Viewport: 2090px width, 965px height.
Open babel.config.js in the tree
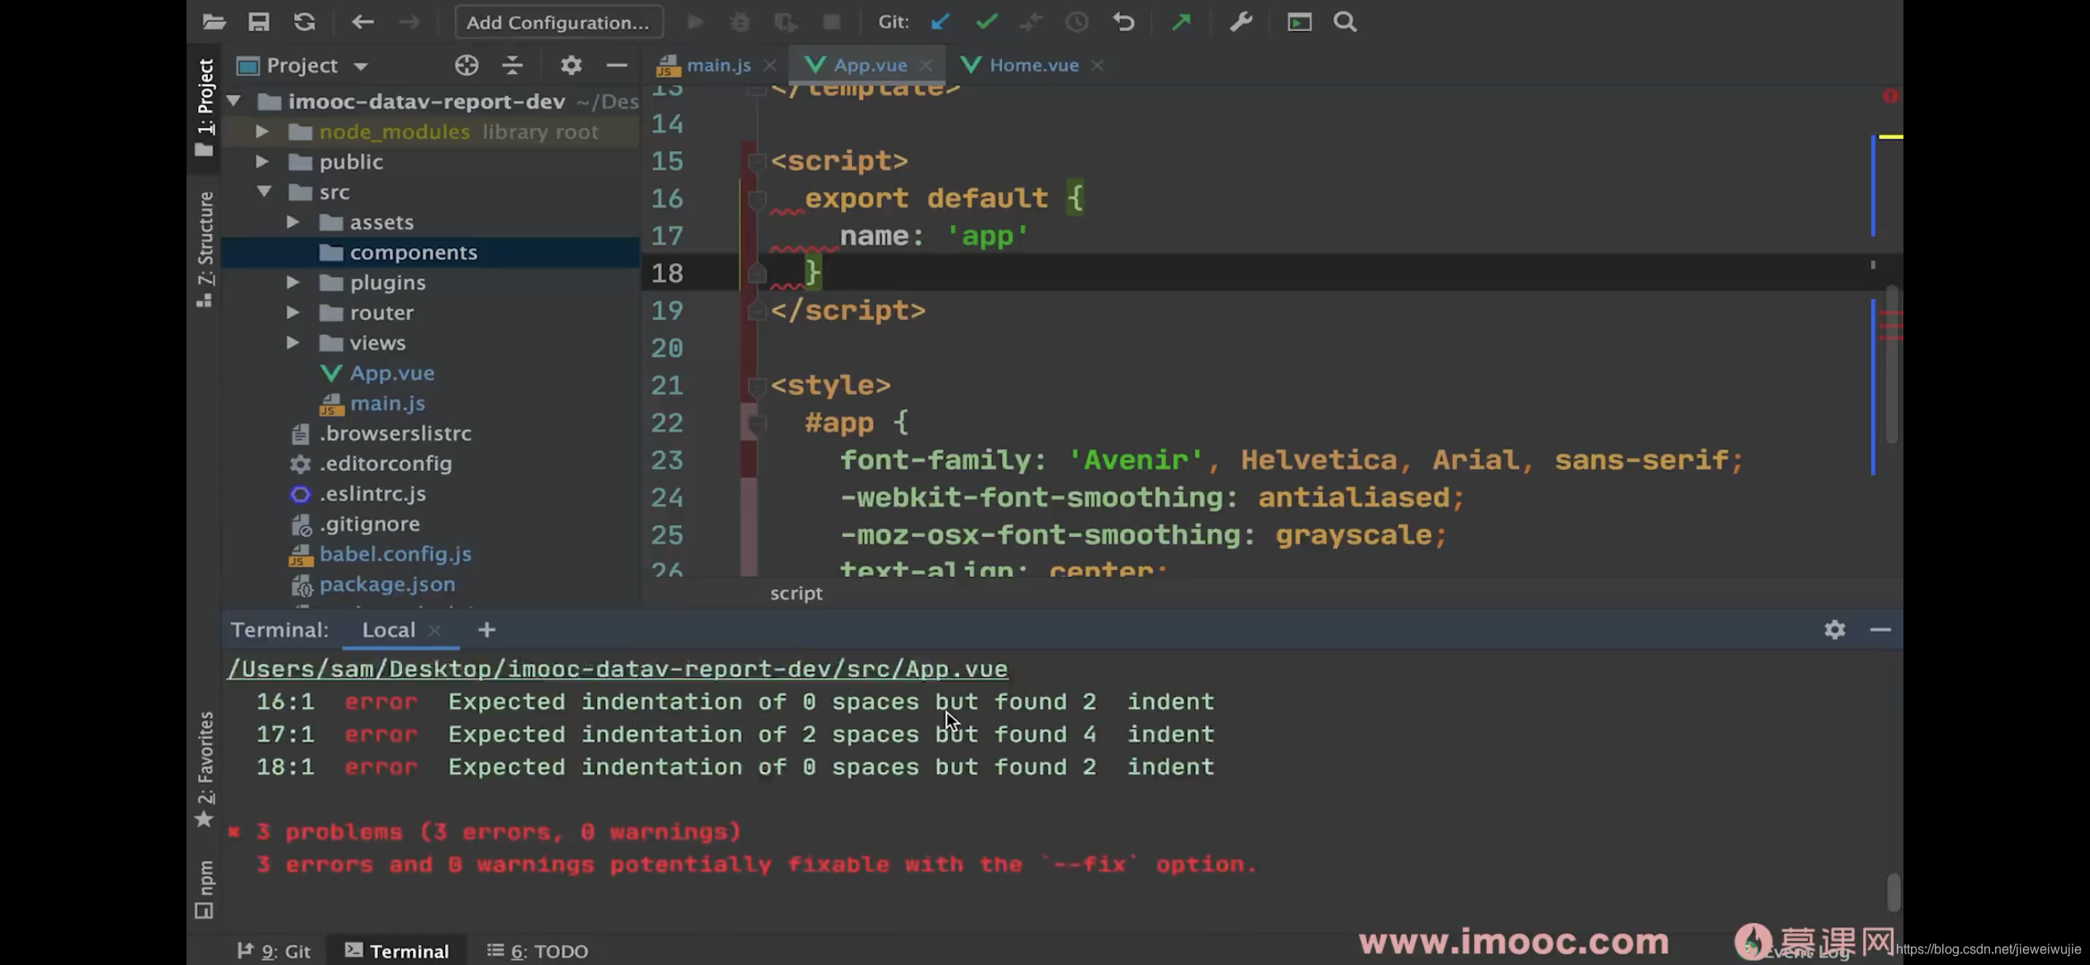pos(395,554)
